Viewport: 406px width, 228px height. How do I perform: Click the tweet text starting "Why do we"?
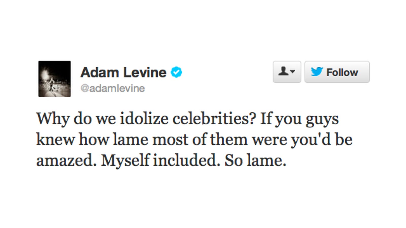coord(194,140)
